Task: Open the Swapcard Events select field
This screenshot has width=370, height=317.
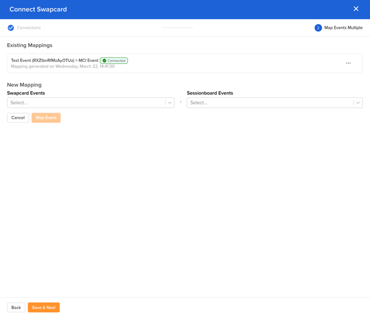Action: (86, 103)
